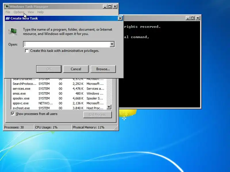Open the File menu in Task Manager
The image size is (230, 172).
(x=8, y=12)
